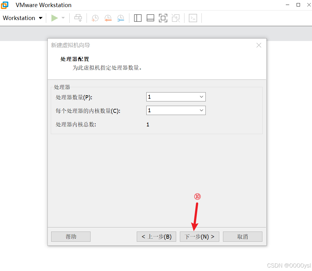The height and width of the screenshot is (271, 312).
Task: Close the 新建虚拟机向导 wizard dialog
Action: pos(259,45)
